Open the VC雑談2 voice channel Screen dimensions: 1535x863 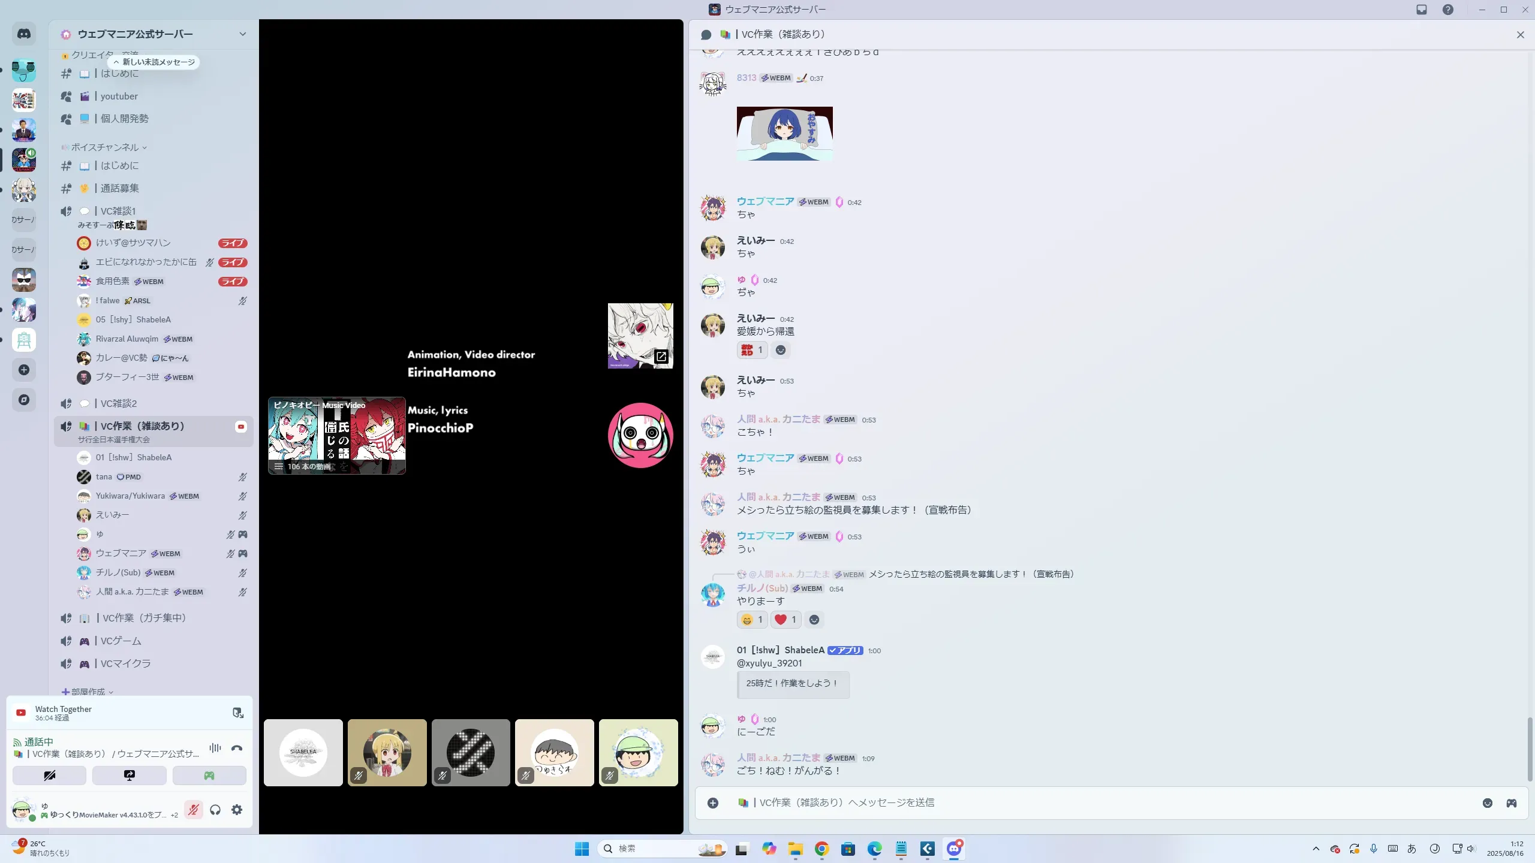tap(119, 403)
